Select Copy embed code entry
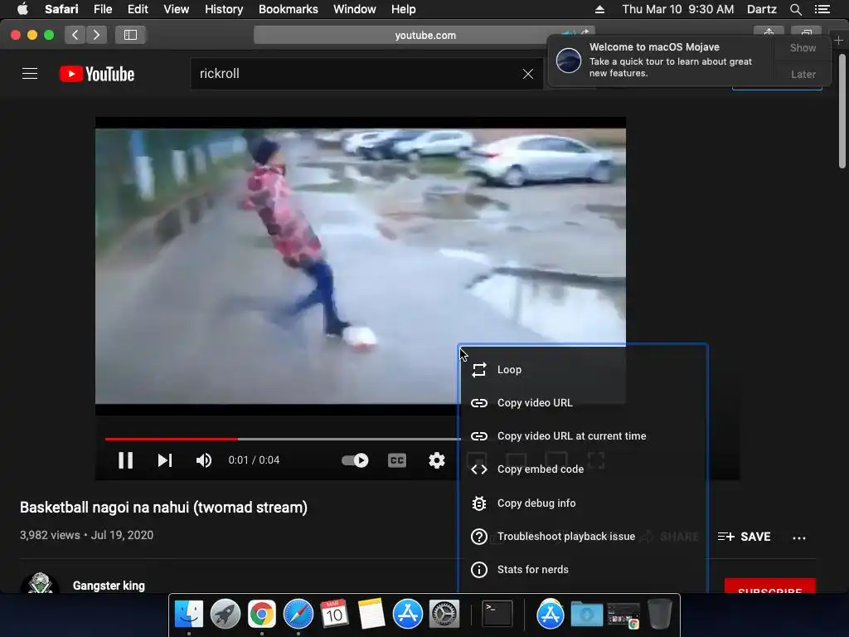This screenshot has width=849, height=637. click(583, 469)
